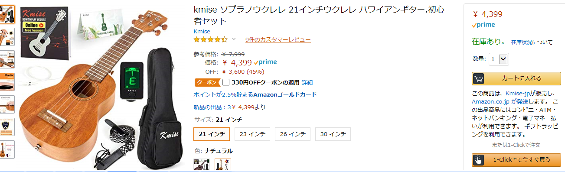Select the second highlighted color swatch image
565x172 pixels.
point(223,165)
